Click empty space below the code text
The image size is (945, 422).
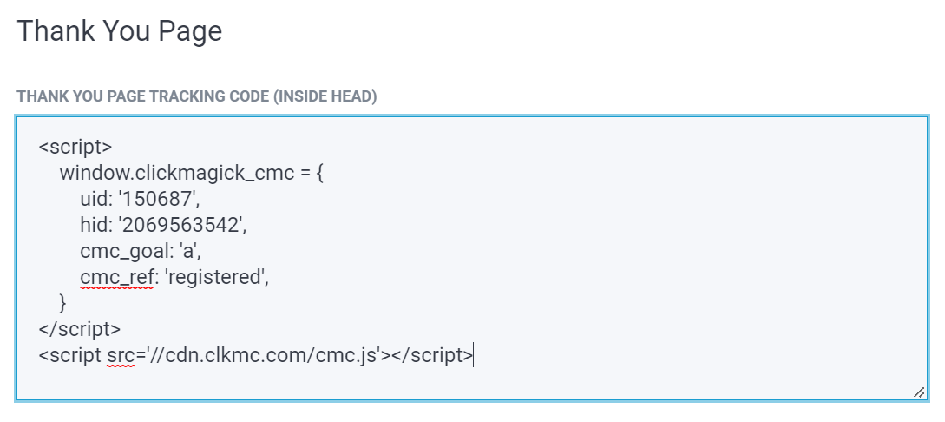click(434, 380)
